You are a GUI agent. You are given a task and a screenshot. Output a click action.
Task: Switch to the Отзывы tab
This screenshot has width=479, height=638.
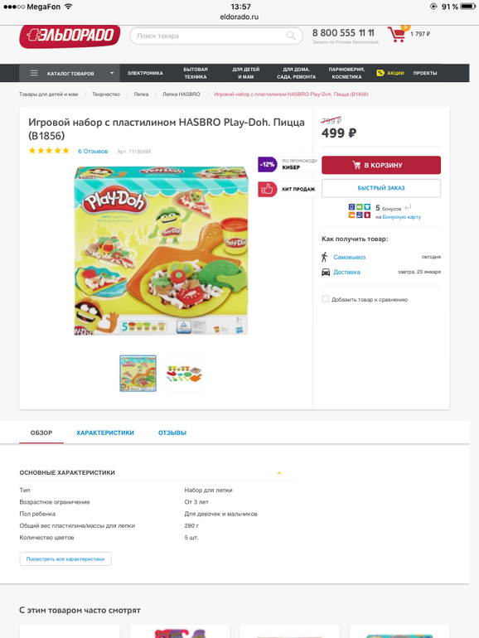coord(172,433)
